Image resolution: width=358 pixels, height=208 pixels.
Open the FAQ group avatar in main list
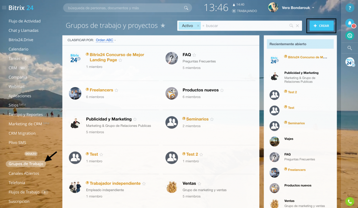[x=172, y=58]
